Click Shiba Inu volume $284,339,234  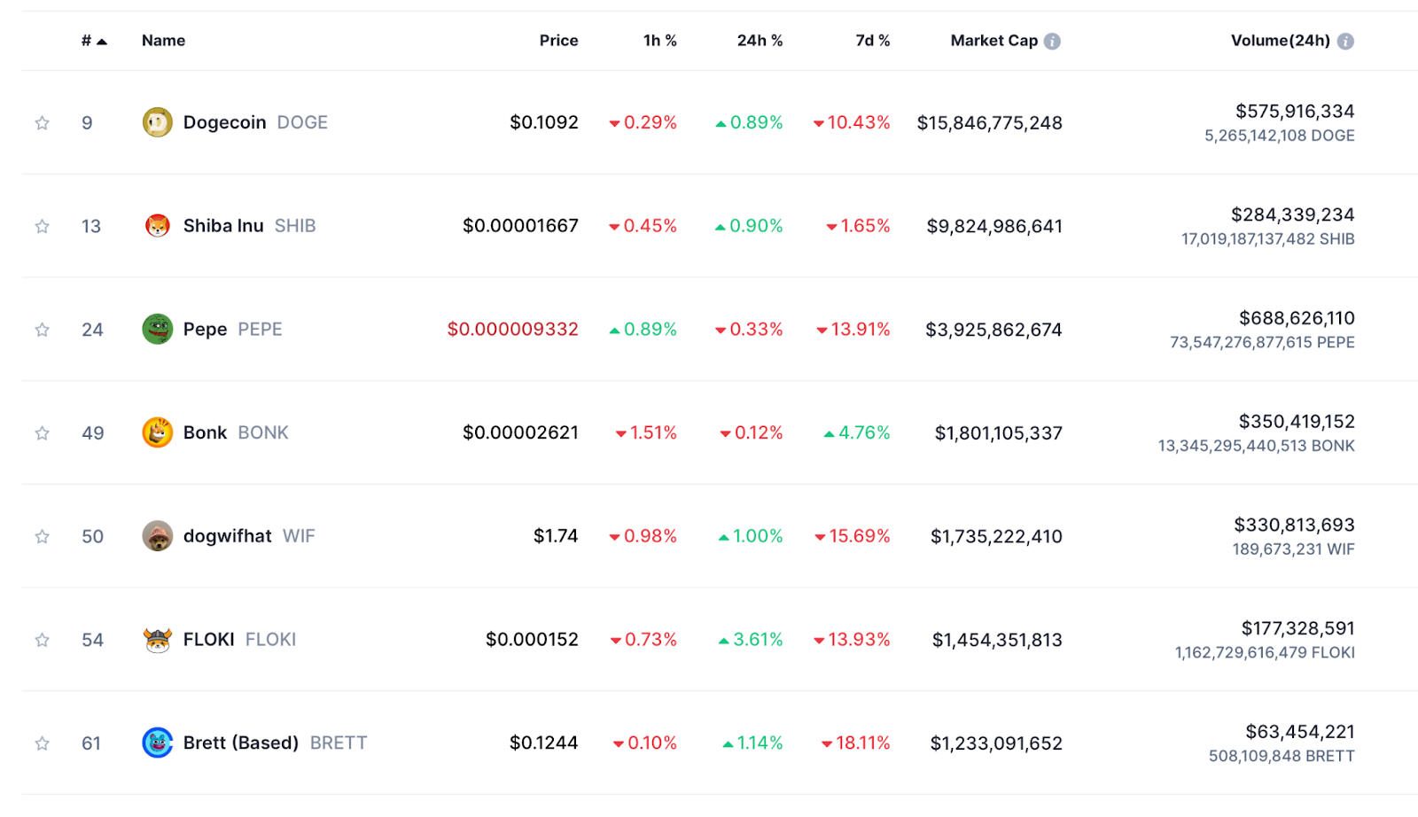click(x=1292, y=214)
